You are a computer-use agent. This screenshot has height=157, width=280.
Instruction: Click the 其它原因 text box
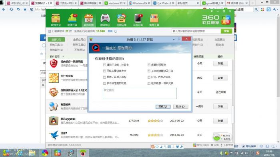pyautogui.click(x=140, y=93)
